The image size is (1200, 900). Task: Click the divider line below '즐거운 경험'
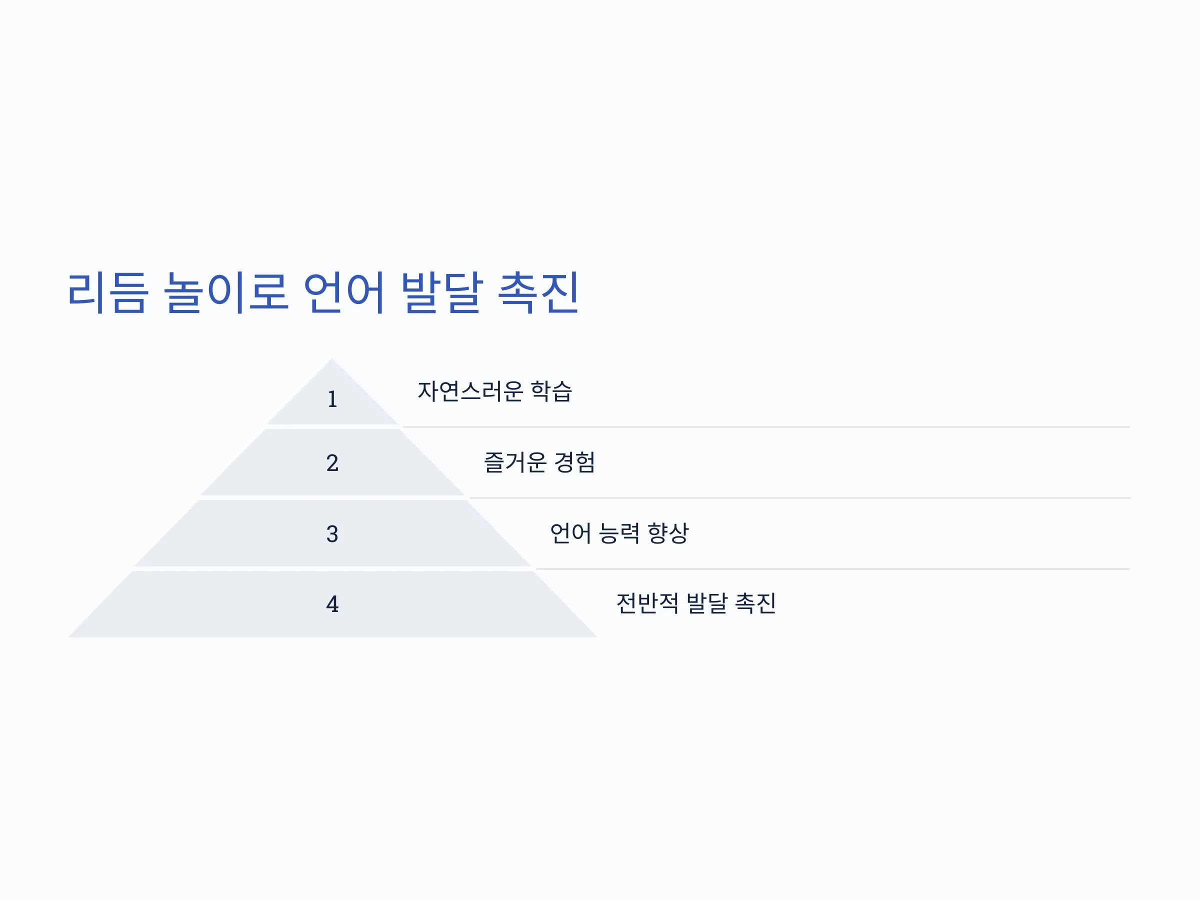coord(799,498)
